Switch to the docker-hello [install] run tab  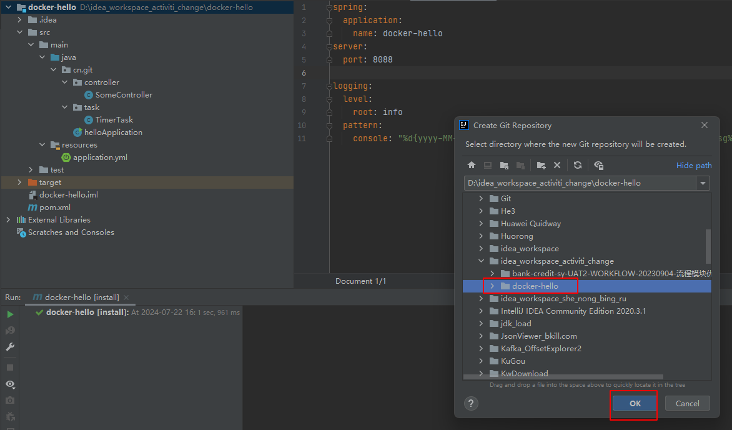pyautogui.click(x=79, y=297)
